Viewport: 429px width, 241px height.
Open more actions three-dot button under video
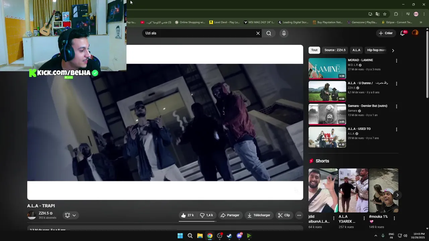pos(299,215)
